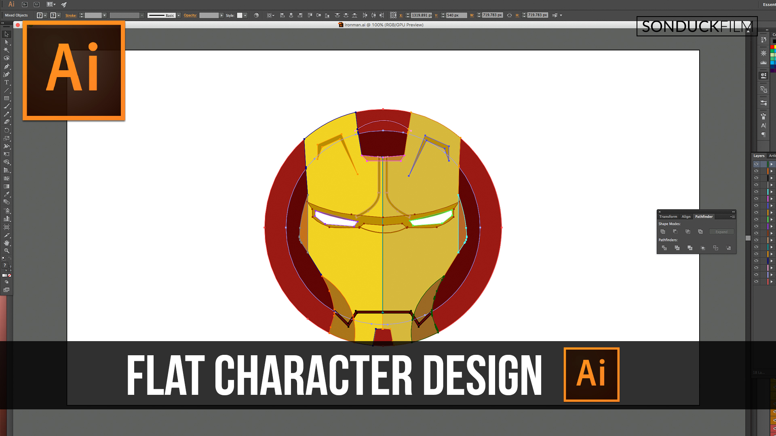Select the Type tool
The image size is (776, 436).
pos(6,82)
